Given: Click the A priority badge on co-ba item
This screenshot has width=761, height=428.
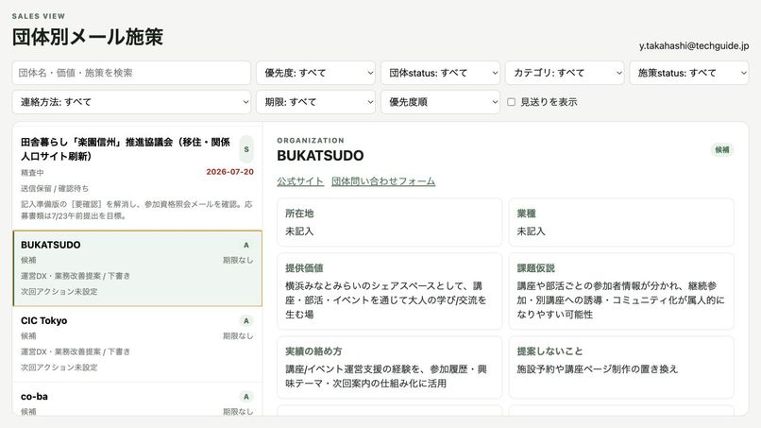Looking at the screenshot, I should click(x=246, y=397).
